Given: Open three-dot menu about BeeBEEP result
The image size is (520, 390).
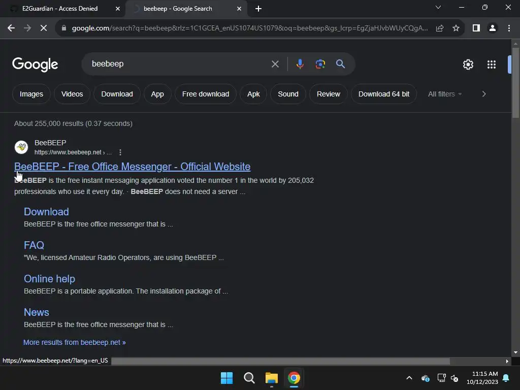Looking at the screenshot, I should pos(120,152).
